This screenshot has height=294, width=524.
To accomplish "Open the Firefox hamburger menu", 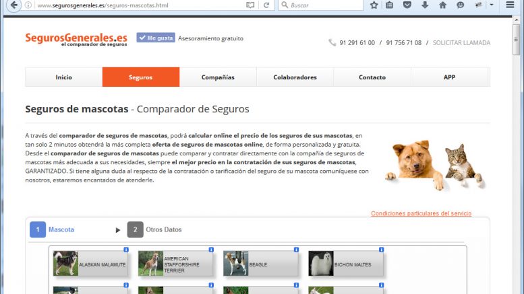I will click(510, 5).
